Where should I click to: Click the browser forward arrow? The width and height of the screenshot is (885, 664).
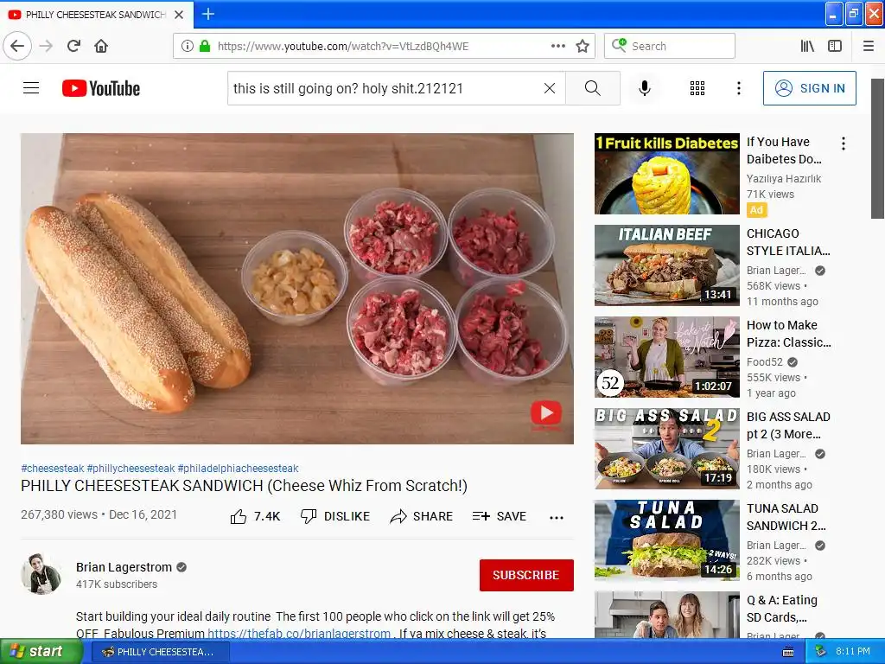[47, 46]
